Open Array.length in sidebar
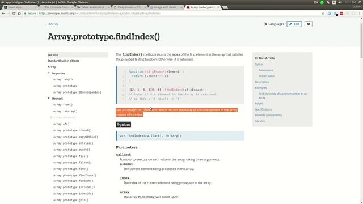Viewport: 363px width, 204px height. click(x=63, y=79)
